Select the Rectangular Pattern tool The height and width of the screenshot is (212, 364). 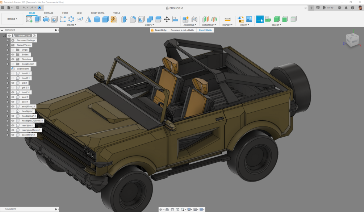click(63, 19)
